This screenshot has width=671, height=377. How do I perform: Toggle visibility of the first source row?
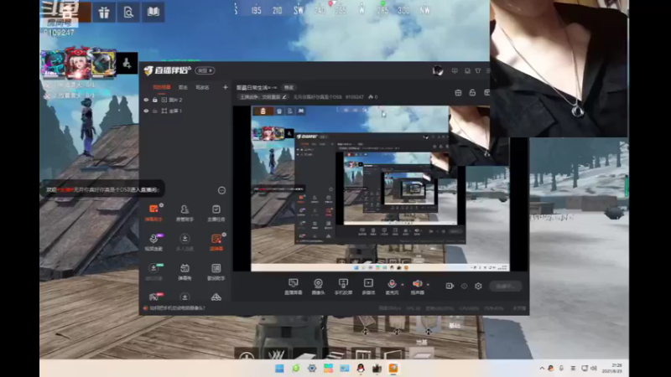click(146, 100)
